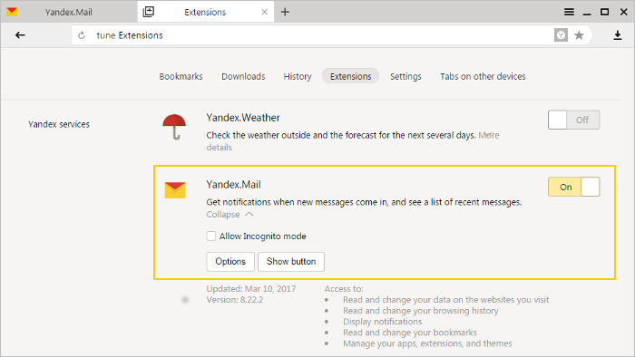Select the Extensions browser tab
The image size is (635, 357).
point(205,12)
